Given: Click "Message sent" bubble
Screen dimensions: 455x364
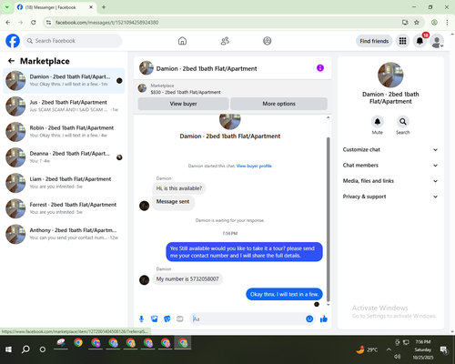Looking at the screenshot, I should coord(173,202).
